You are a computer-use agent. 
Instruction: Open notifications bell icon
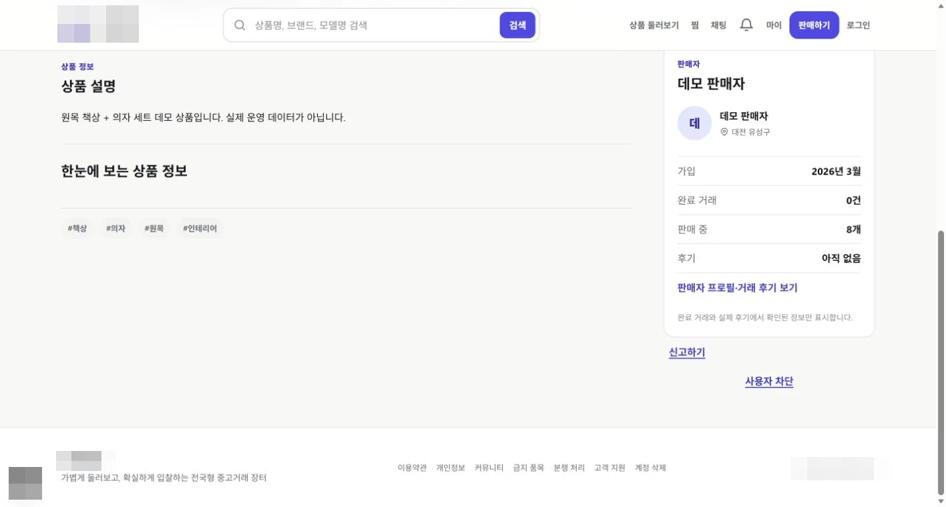click(x=746, y=25)
